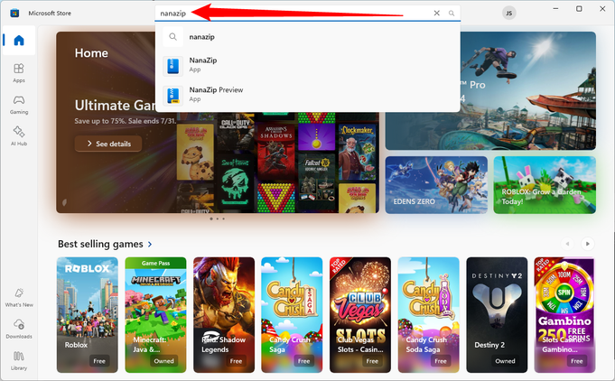Click the Free button on Candy Crush Saga
The image size is (615, 381).
pyautogui.click(x=304, y=361)
